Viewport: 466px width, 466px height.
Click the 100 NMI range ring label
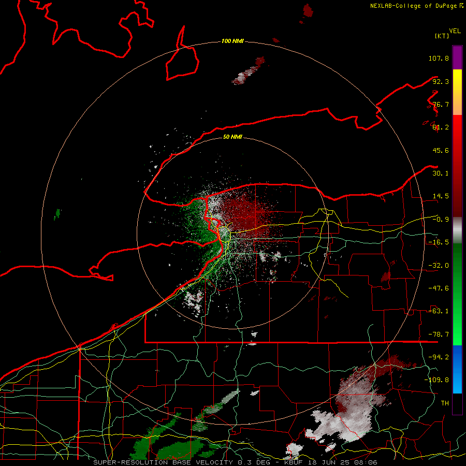pyautogui.click(x=232, y=41)
